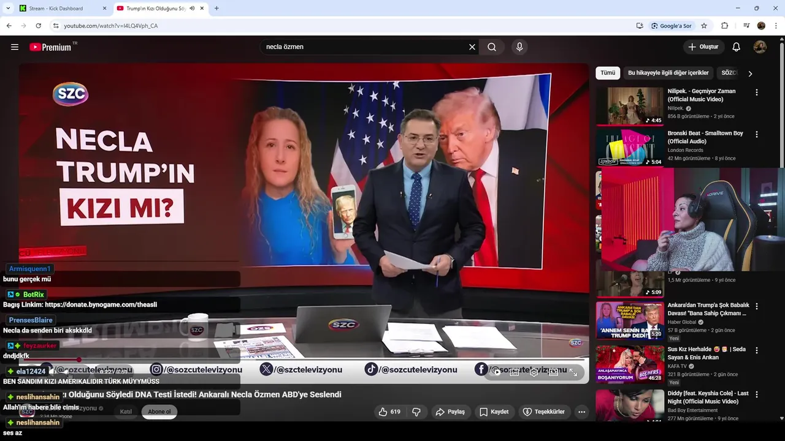Screen dimensions: 785x441
Task: Open player settings gear icon
Action: coord(534,372)
